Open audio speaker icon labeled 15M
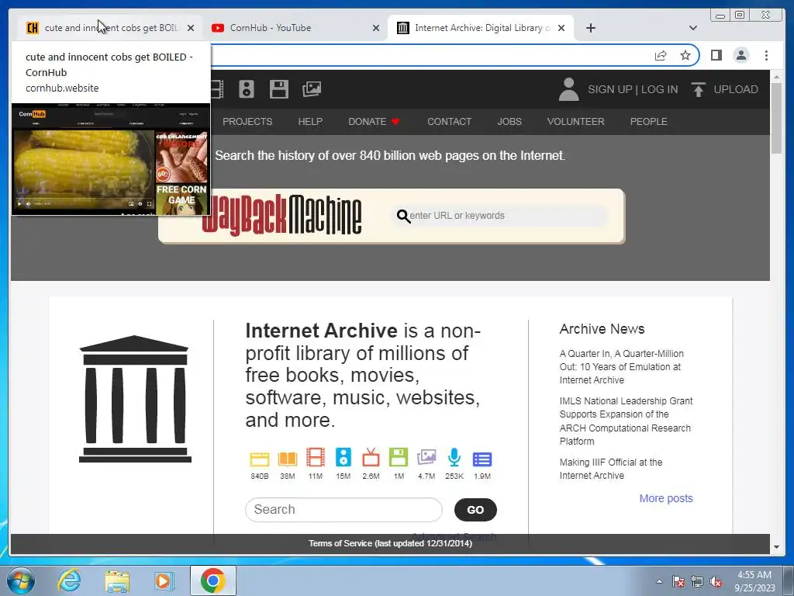This screenshot has width=794, height=596. tap(343, 458)
